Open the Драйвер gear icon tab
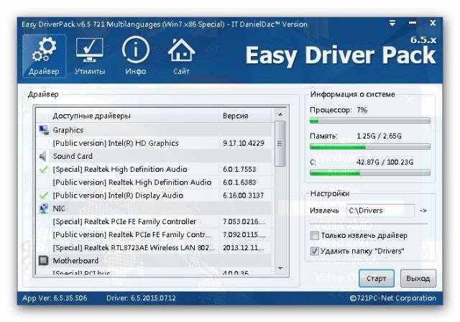 [x=45, y=56]
